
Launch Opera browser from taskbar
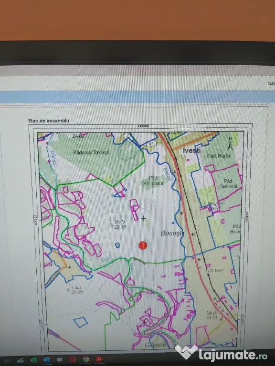(x=73, y=359)
